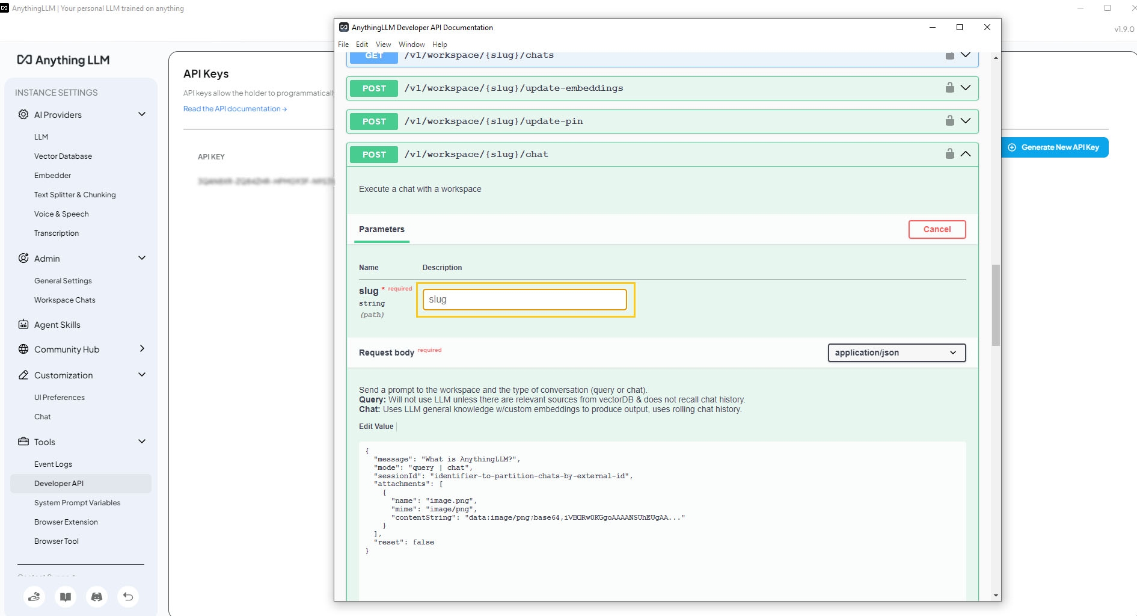Collapse the POST /chat endpoint section
The height and width of the screenshot is (616, 1137).
tap(966, 153)
